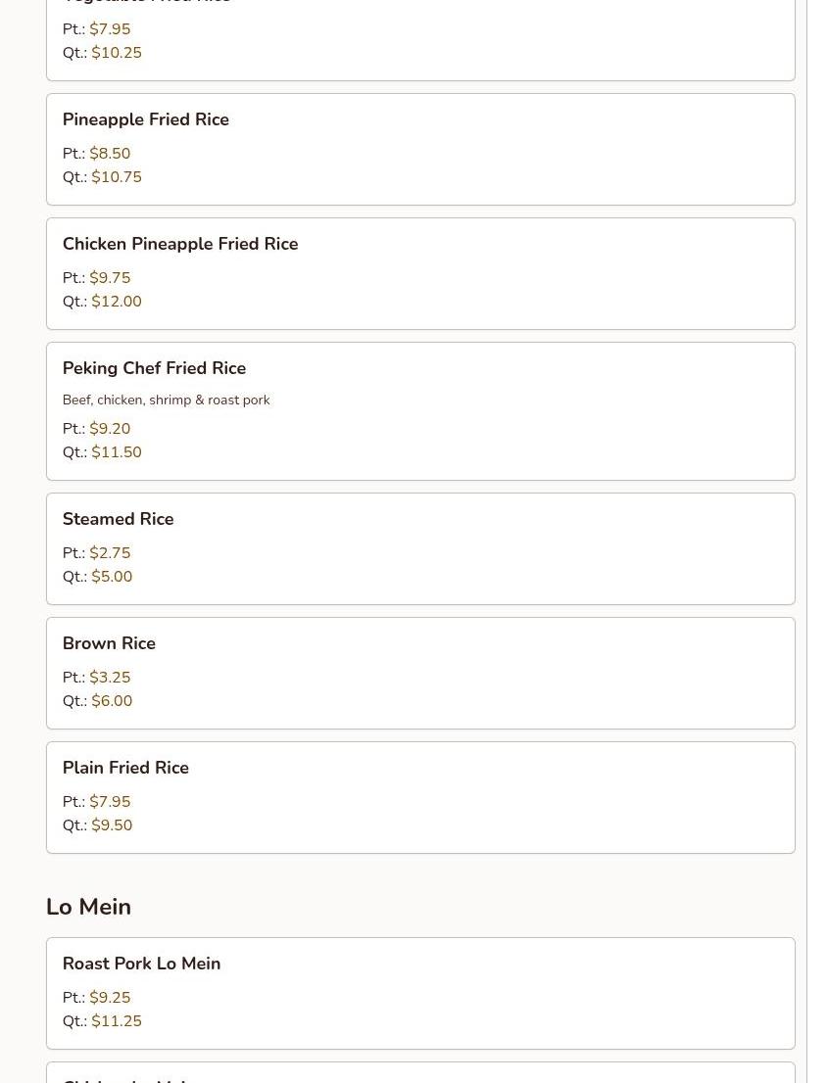Click the beef, chicken, shrimp description text
This screenshot has height=1083, width=827.
[x=166, y=400]
